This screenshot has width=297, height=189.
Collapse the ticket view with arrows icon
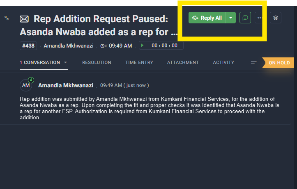pos(7,18)
